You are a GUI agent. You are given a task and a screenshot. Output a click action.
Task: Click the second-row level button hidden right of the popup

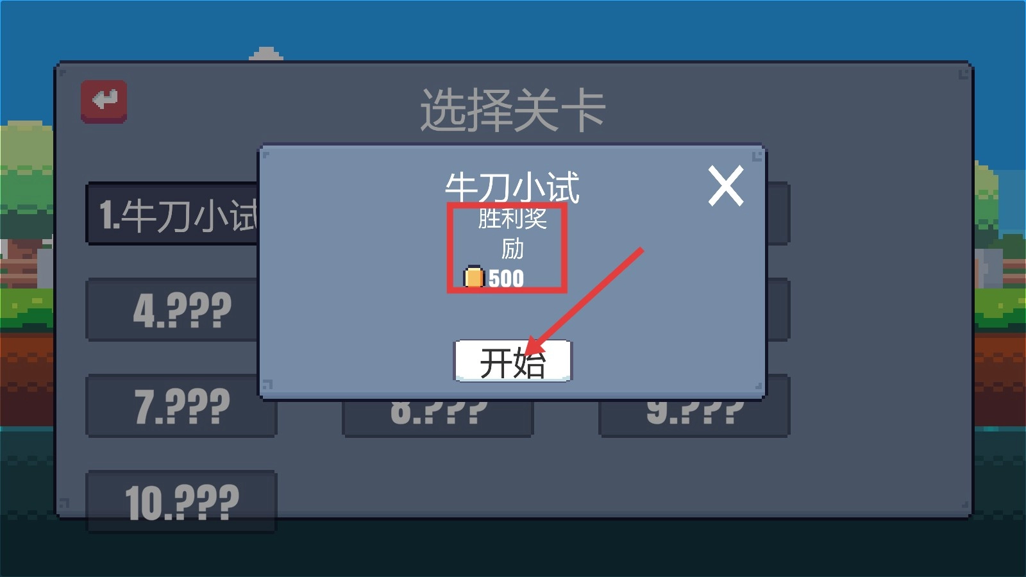point(778,310)
